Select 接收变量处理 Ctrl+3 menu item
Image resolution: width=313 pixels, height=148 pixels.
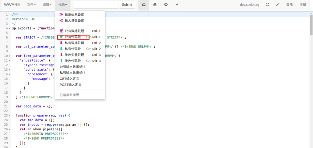pos(80,55)
